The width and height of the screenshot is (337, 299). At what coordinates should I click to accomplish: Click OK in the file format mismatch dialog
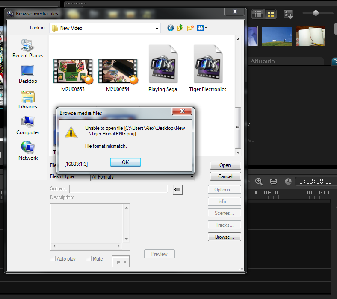(125, 162)
